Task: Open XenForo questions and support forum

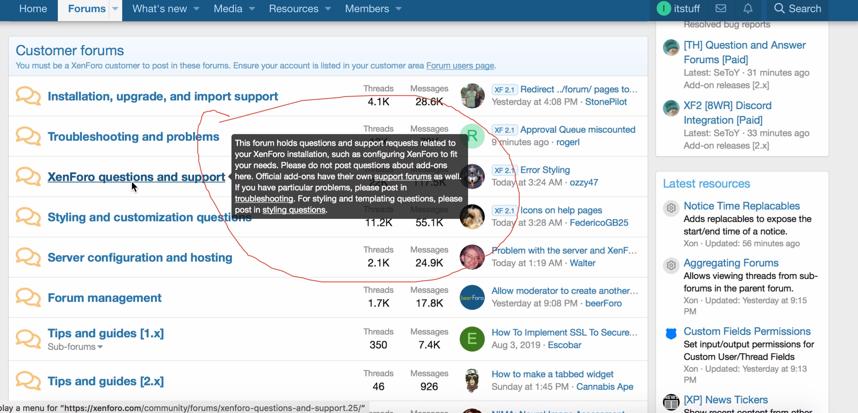Action: click(x=136, y=177)
